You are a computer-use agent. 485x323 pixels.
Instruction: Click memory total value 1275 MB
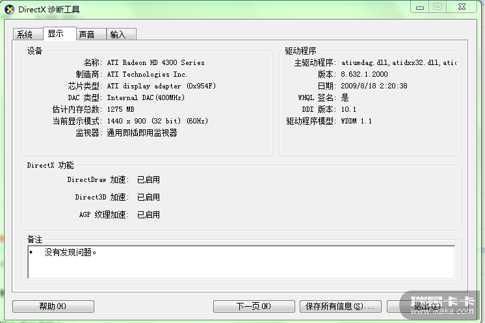pyautogui.click(x=121, y=109)
